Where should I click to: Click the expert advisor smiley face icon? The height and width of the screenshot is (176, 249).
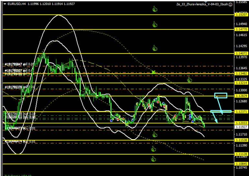click(x=231, y=5)
